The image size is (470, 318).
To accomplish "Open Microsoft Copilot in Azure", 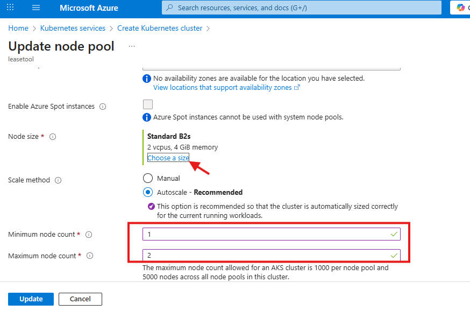I will pos(460,8).
